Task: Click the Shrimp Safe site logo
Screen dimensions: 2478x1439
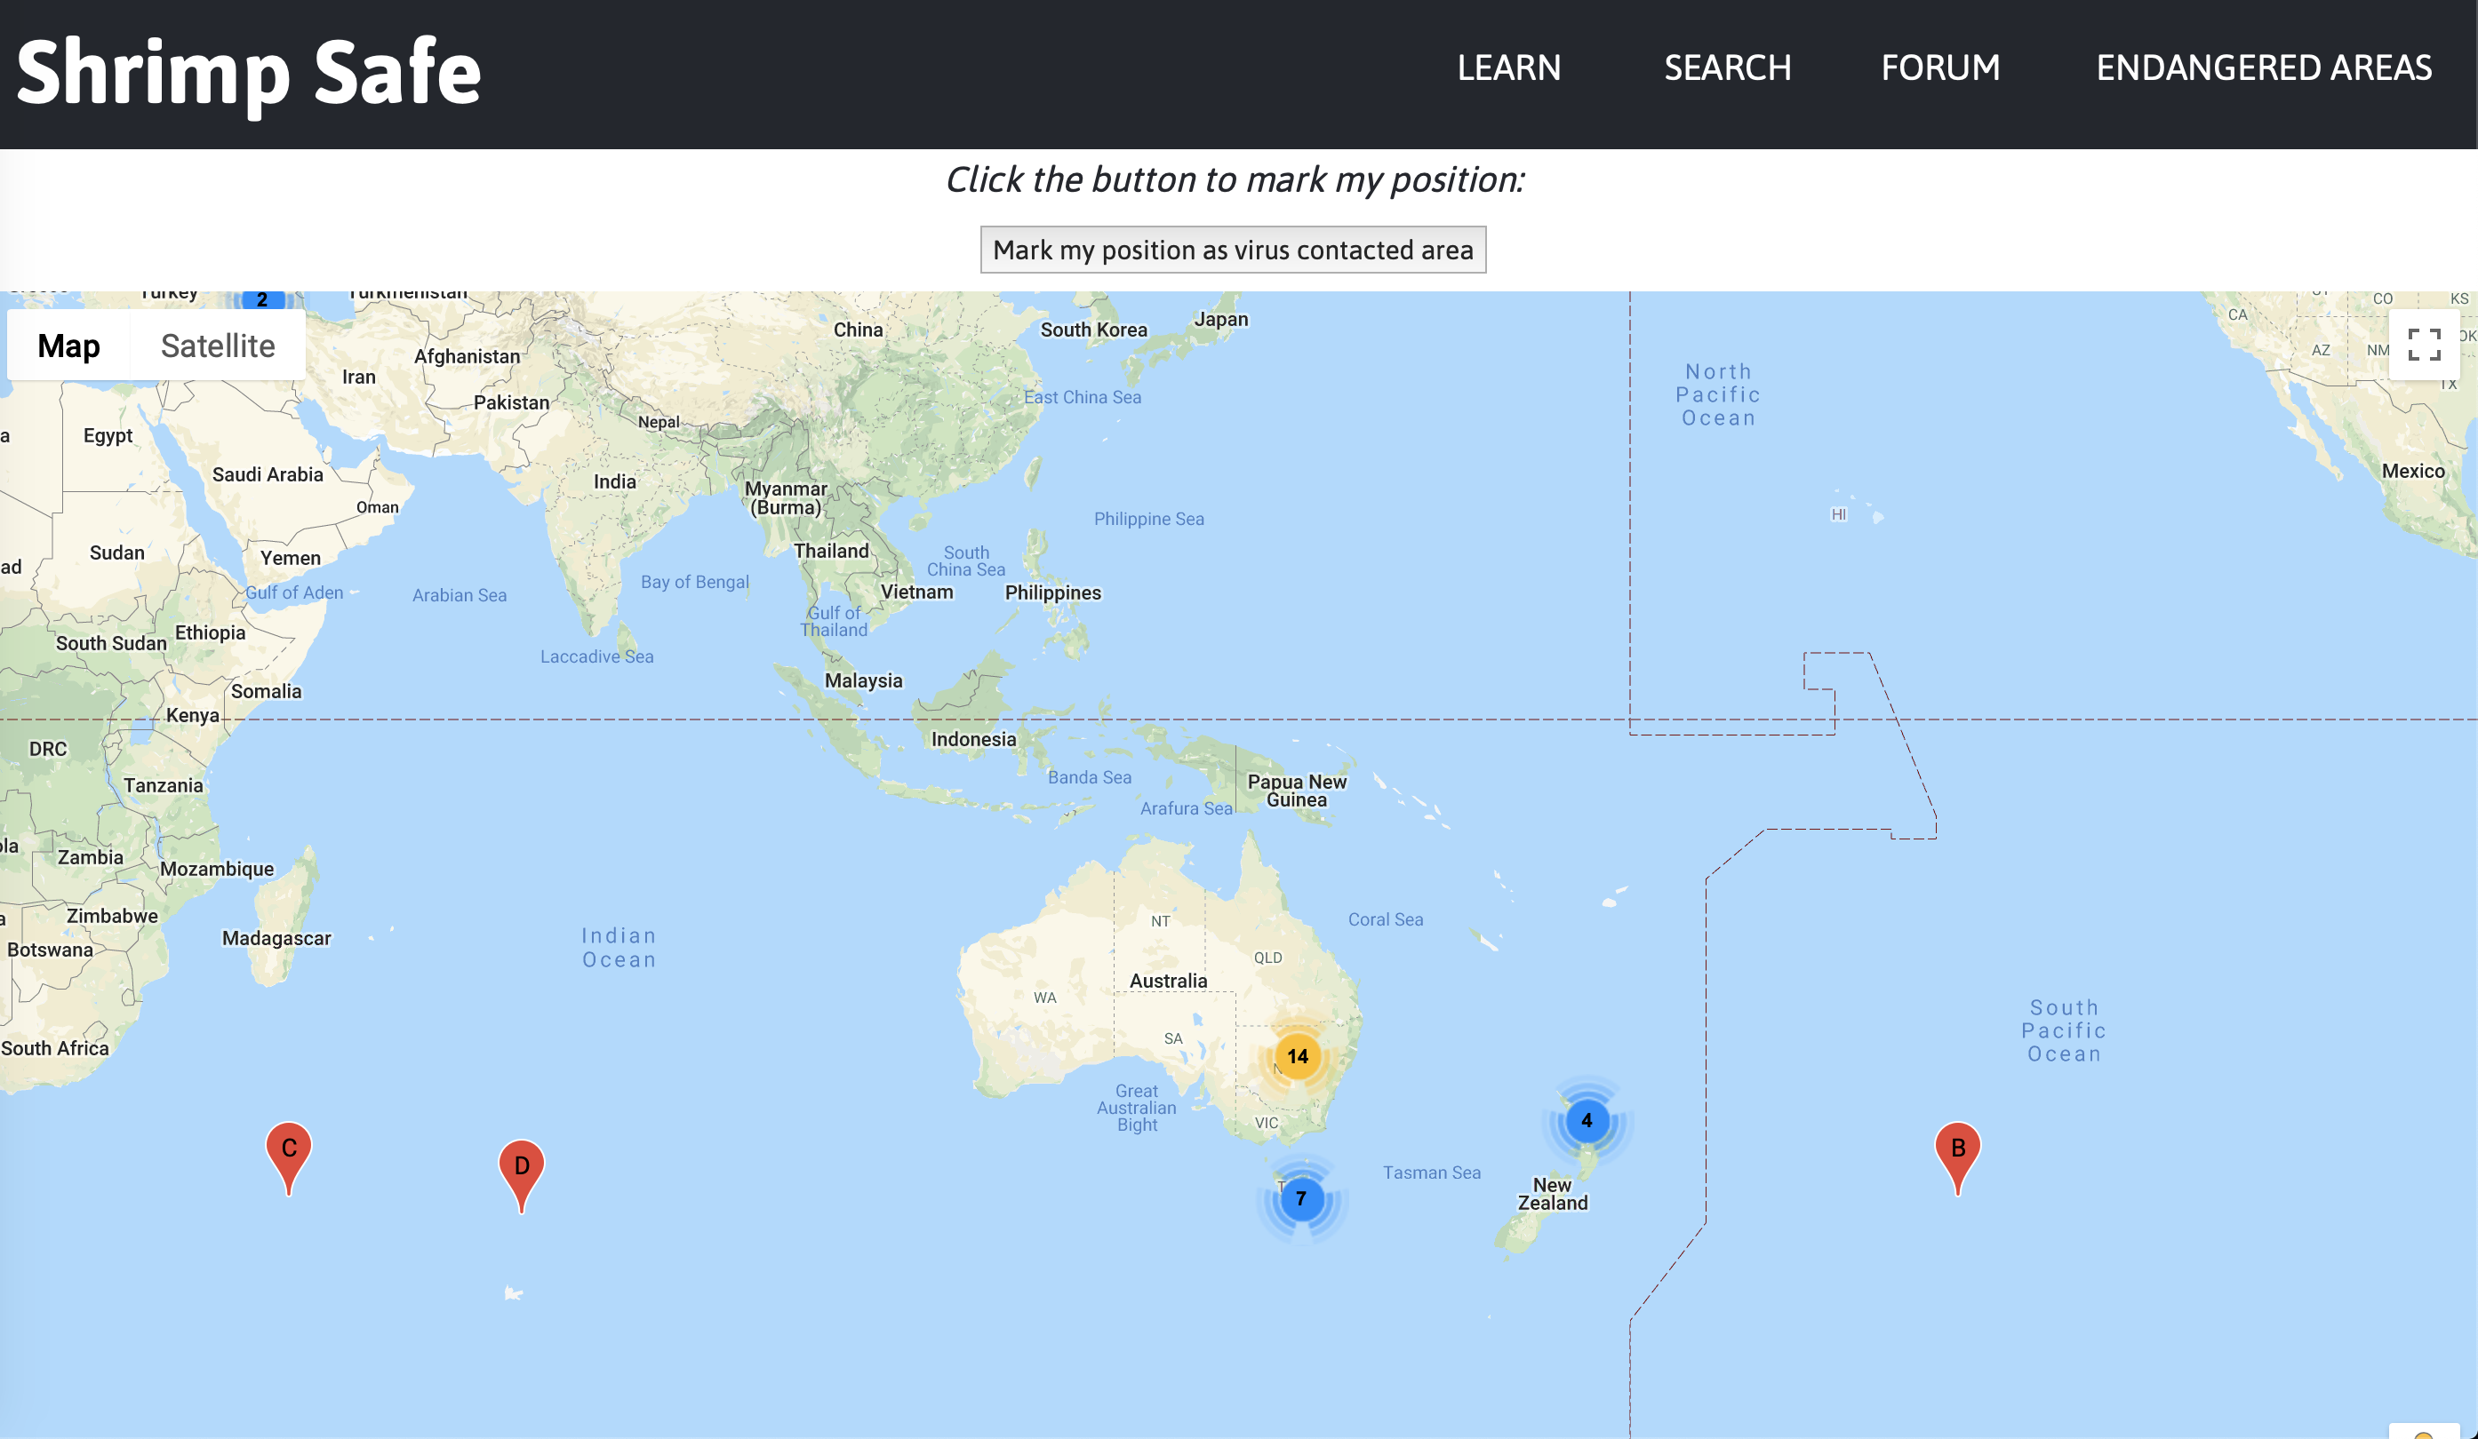Action: click(249, 71)
